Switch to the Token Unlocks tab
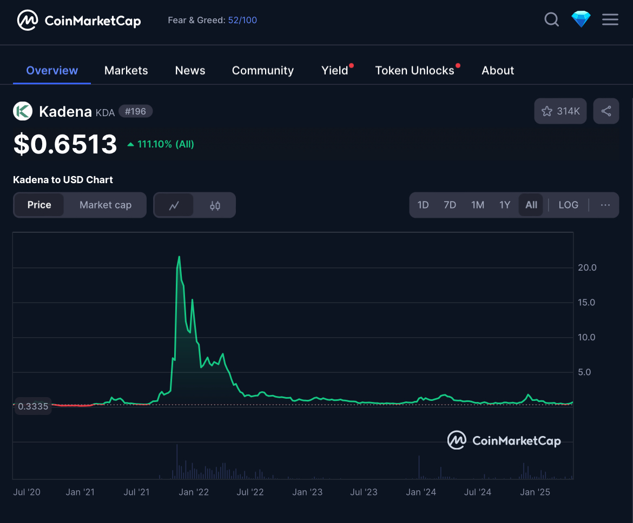The height and width of the screenshot is (523, 633). tap(414, 70)
